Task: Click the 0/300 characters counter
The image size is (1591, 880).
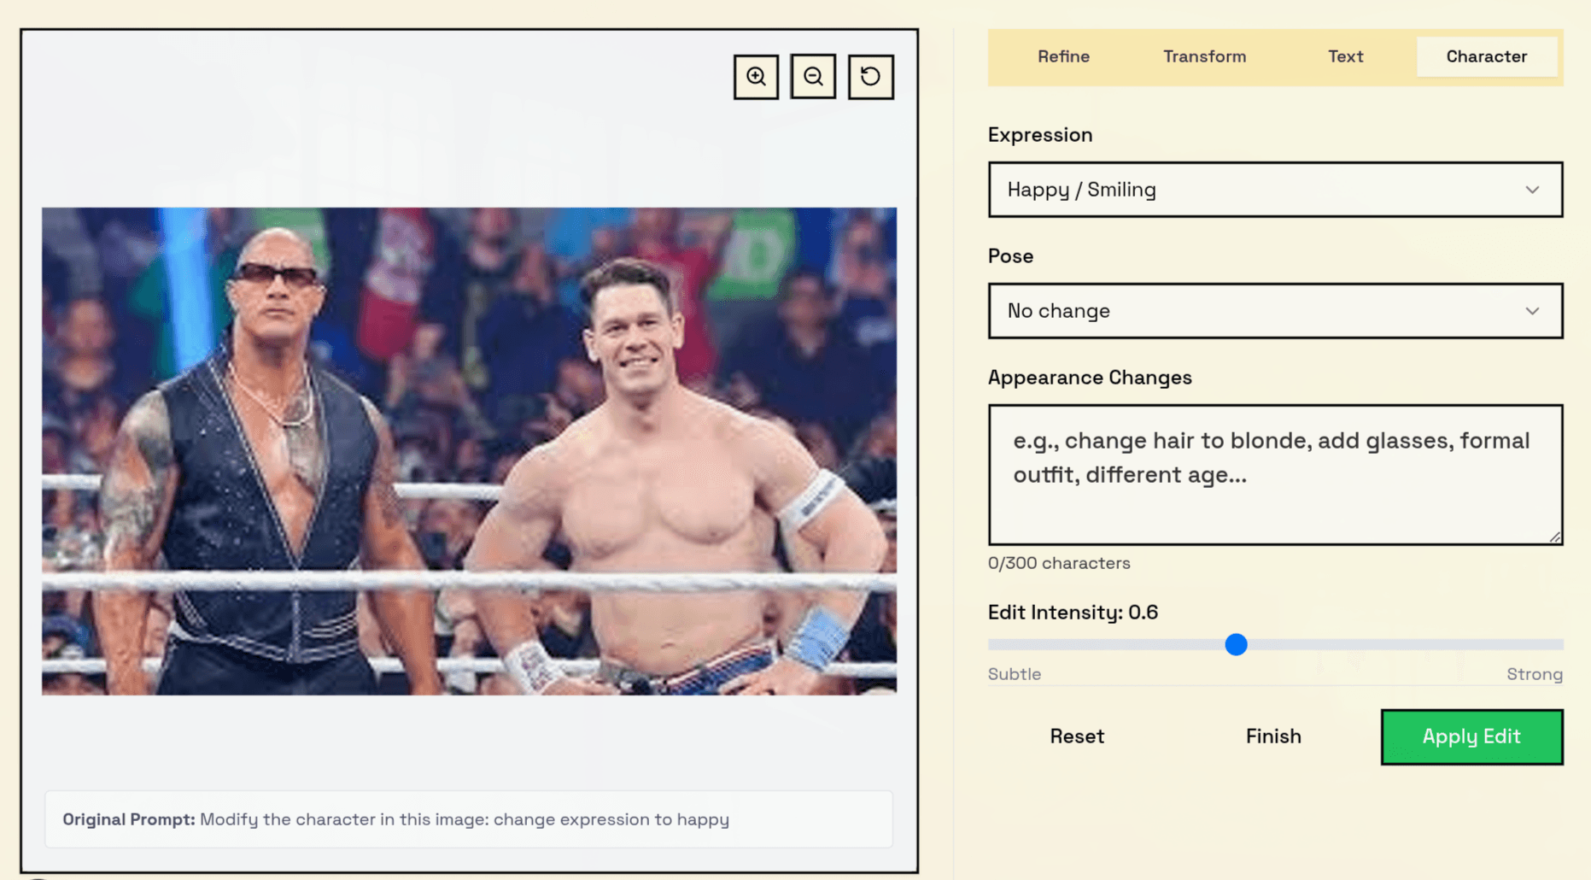Action: point(1059,563)
